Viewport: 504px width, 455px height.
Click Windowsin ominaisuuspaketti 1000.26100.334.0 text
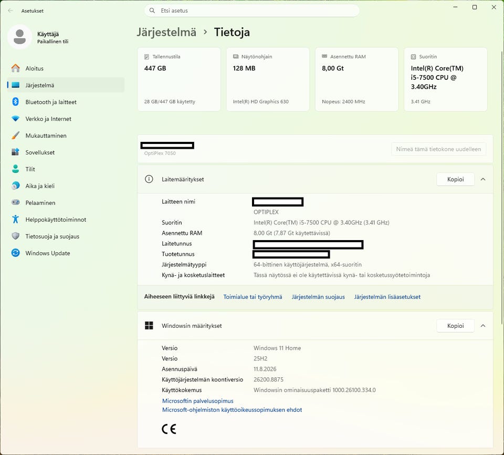pos(314,390)
